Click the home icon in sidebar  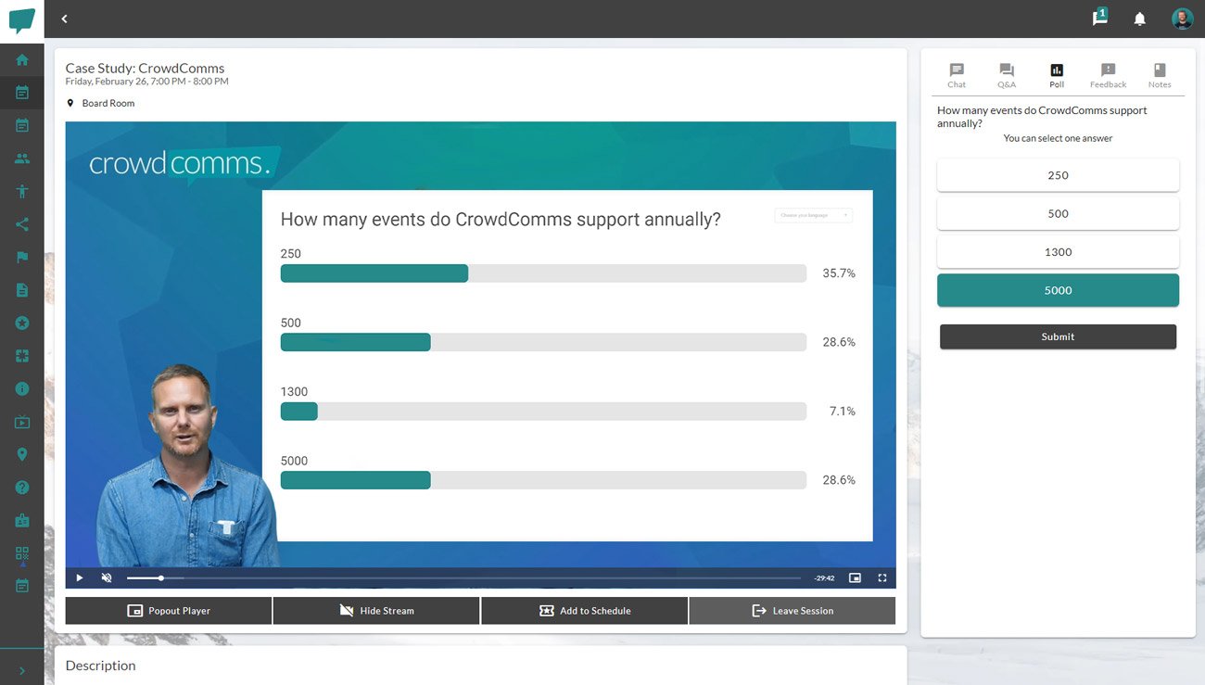coord(22,60)
